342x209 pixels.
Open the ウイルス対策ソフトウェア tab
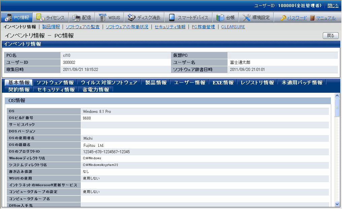(x=109, y=83)
